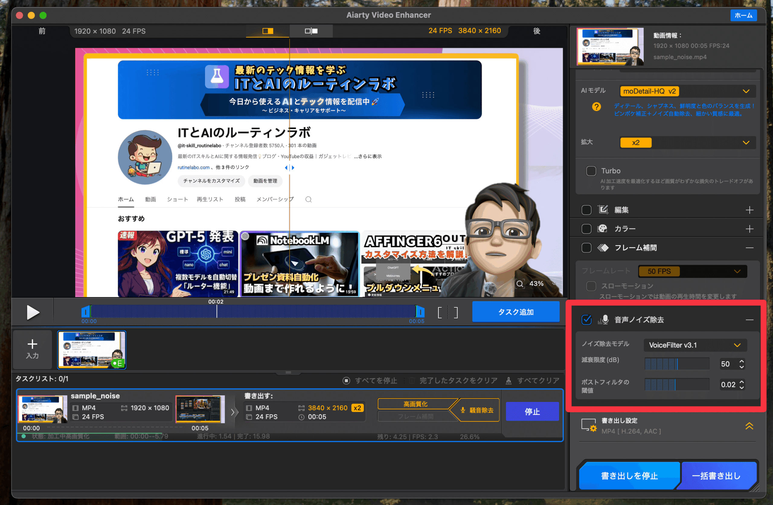
Task: Open the AI model moDetail-HQ v2 dropdown
Action: pos(688,91)
